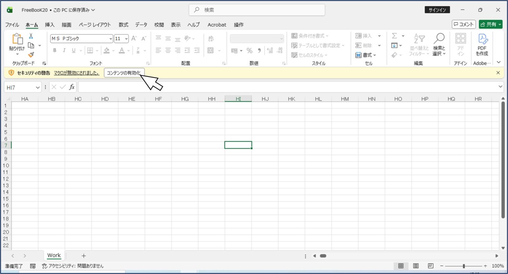Expand the Name Box dropdown arrow
This screenshot has height=274, width=508.
[x=37, y=88]
